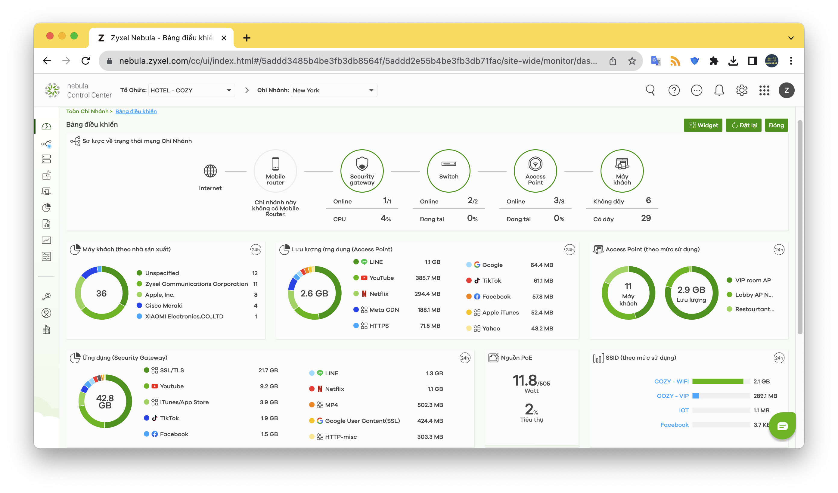The width and height of the screenshot is (838, 493).
Task: Open the COZY - WIFI SSID link
Action: point(671,381)
